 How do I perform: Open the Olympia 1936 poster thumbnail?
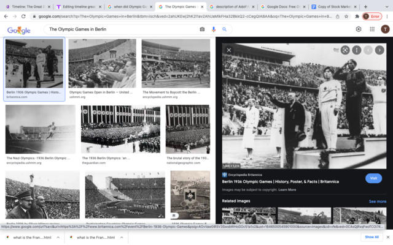tap(190, 195)
